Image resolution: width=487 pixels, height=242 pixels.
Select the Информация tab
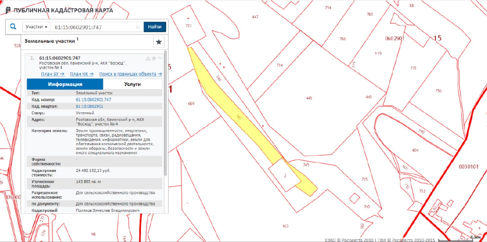pyautogui.click(x=65, y=84)
